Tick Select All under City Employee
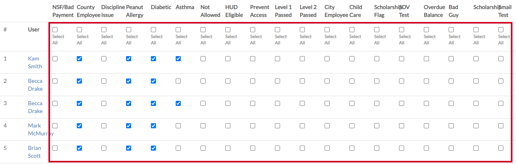The image size is (516, 164). [327, 30]
